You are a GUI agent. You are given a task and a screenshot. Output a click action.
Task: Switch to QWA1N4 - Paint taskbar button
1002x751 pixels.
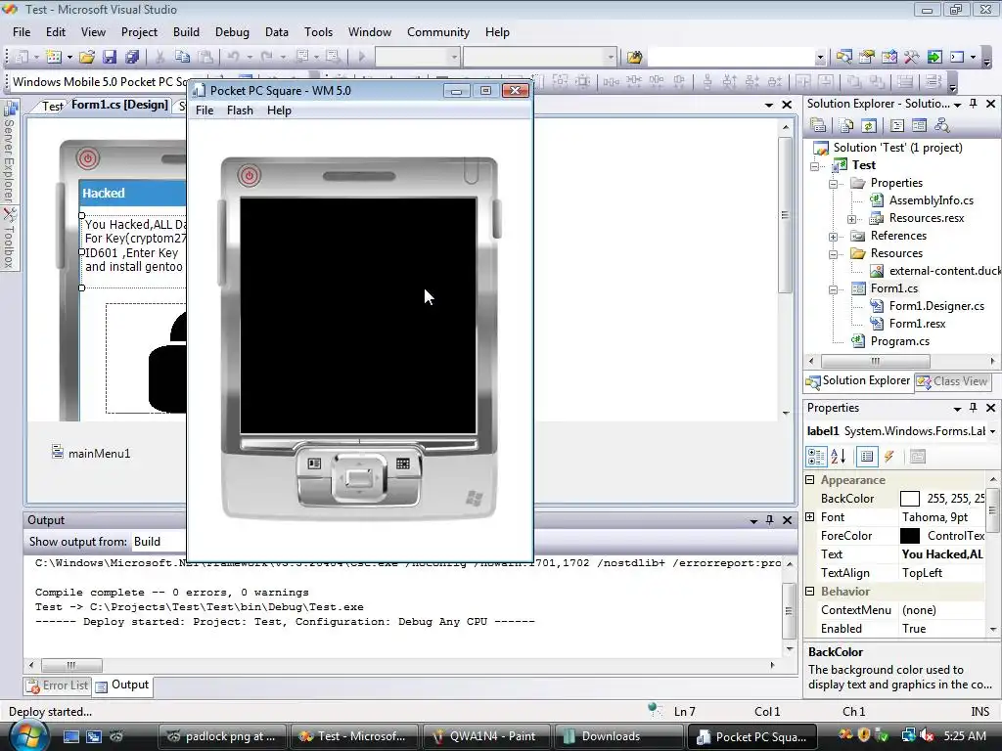coord(486,736)
